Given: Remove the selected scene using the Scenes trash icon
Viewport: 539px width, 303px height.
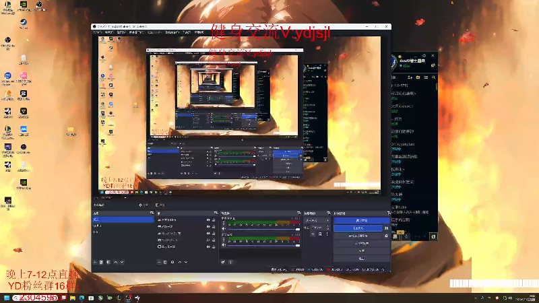Looking at the screenshot, I should pos(102,262).
